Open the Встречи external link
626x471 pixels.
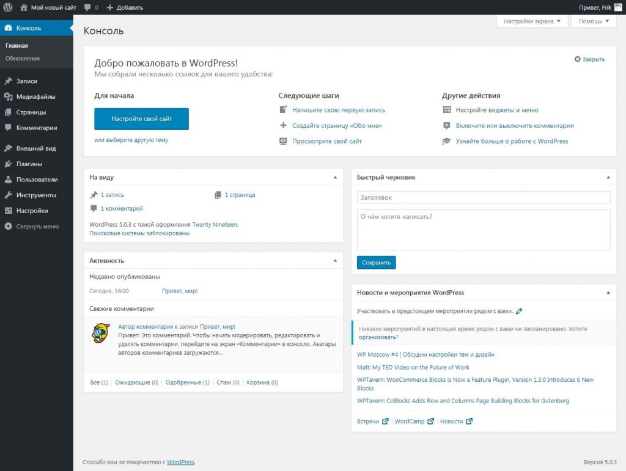[x=372, y=421]
